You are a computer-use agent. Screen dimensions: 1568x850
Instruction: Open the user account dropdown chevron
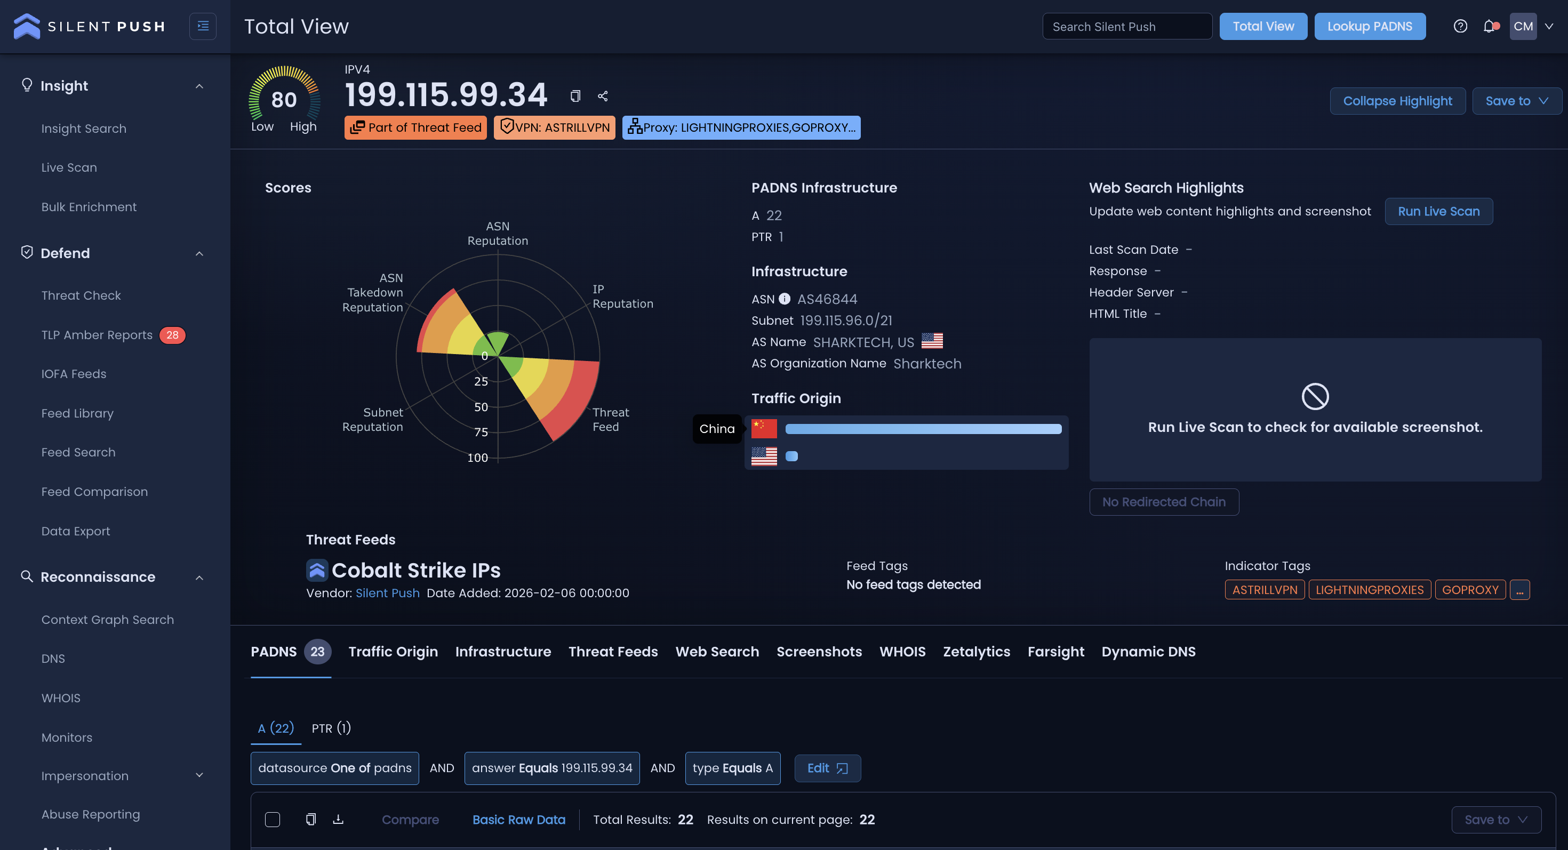pos(1549,26)
